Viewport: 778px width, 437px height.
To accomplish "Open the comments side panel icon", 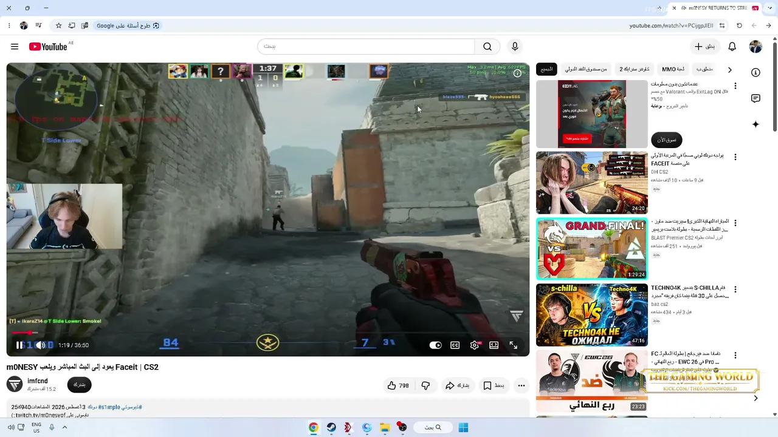I will 756,98.
